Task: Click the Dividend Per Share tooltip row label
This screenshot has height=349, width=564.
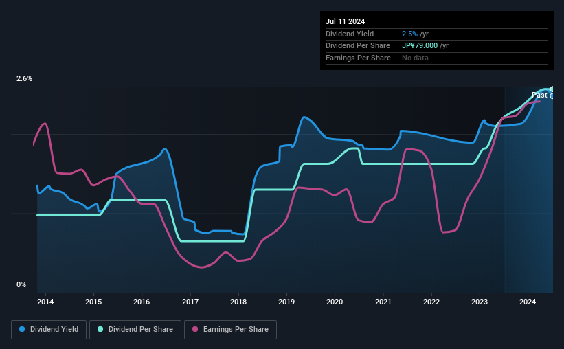Action: pyautogui.click(x=358, y=46)
